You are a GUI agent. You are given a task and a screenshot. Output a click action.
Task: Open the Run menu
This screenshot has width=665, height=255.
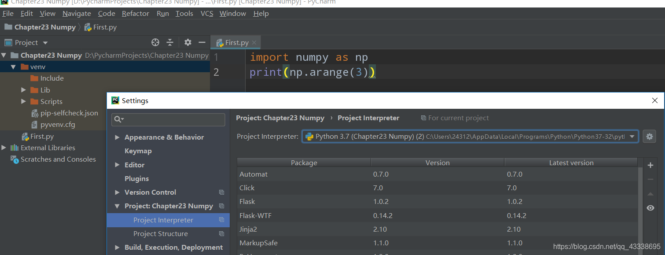[x=163, y=14]
